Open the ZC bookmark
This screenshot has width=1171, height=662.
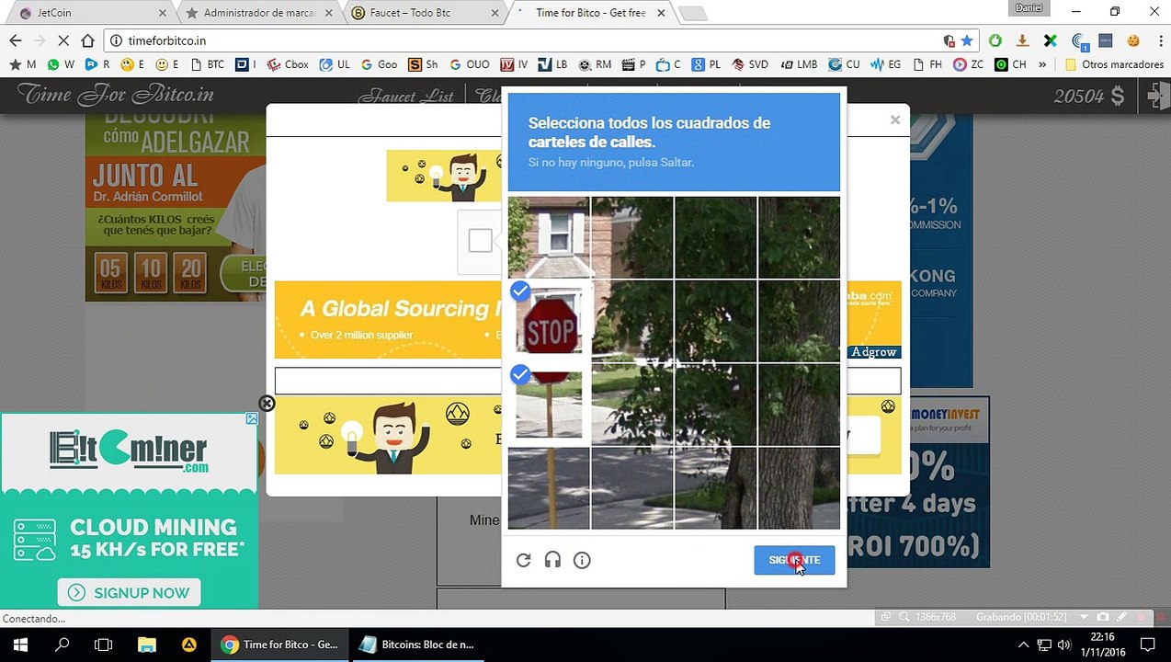[969, 64]
